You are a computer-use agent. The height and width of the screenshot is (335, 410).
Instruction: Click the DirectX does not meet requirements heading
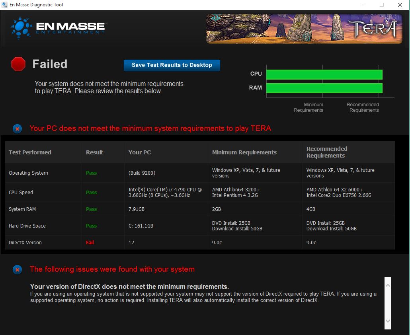click(x=129, y=286)
